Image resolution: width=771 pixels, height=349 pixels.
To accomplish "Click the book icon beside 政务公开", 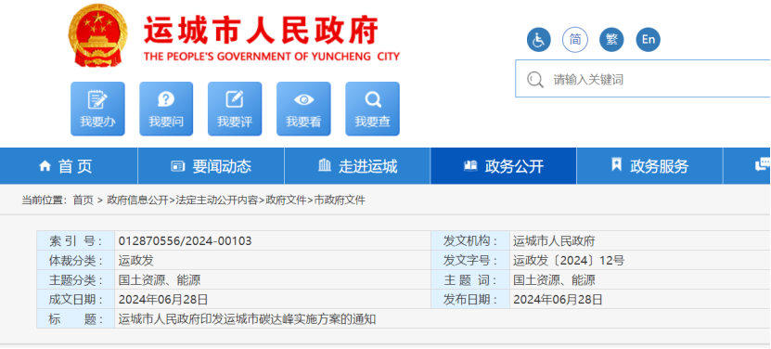I will (470, 166).
